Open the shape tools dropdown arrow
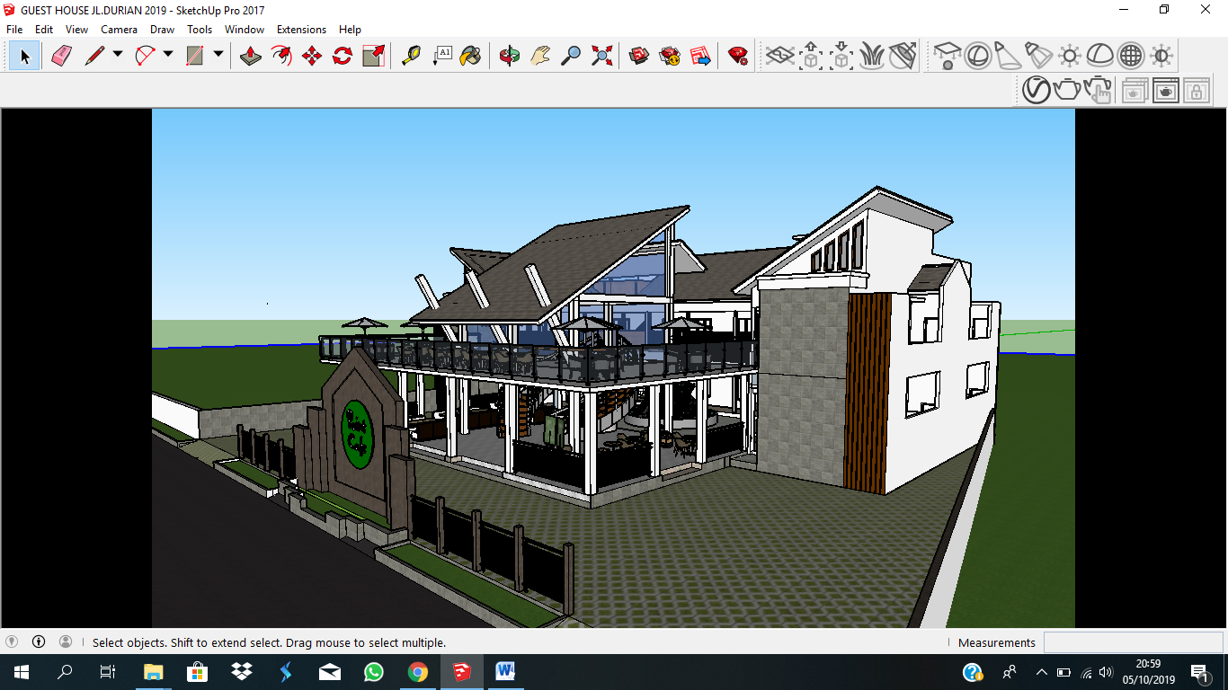The height and width of the screenshot is (690, 1228). (218, 55)
